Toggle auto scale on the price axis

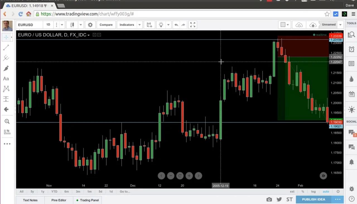coord(326,191)
